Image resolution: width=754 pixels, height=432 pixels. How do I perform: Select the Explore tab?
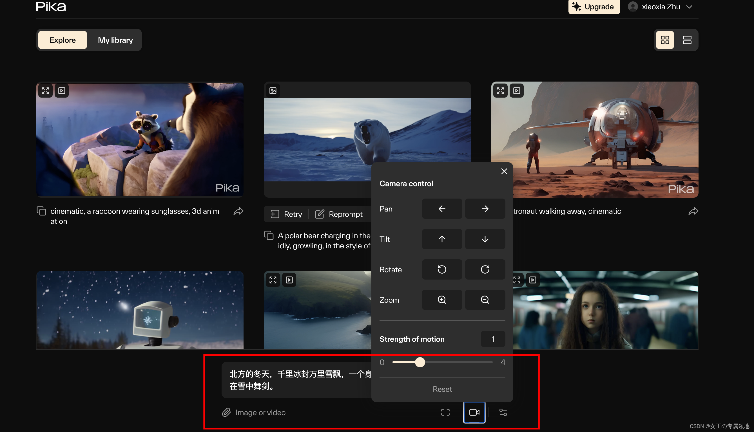click(62, 40)
